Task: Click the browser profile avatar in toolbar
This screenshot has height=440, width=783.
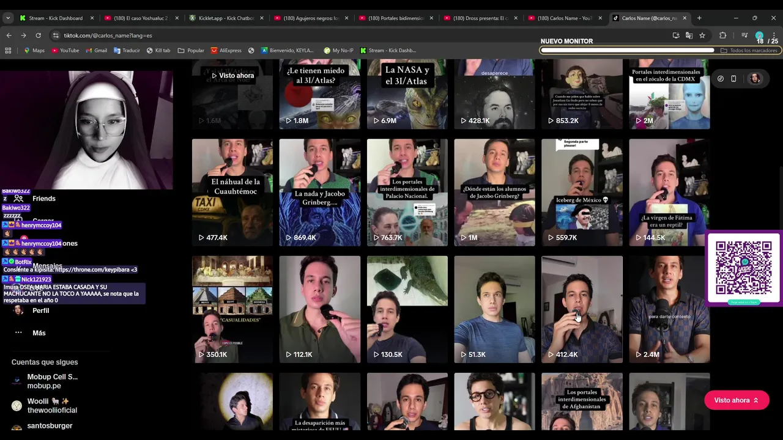Action: (759, 35)
